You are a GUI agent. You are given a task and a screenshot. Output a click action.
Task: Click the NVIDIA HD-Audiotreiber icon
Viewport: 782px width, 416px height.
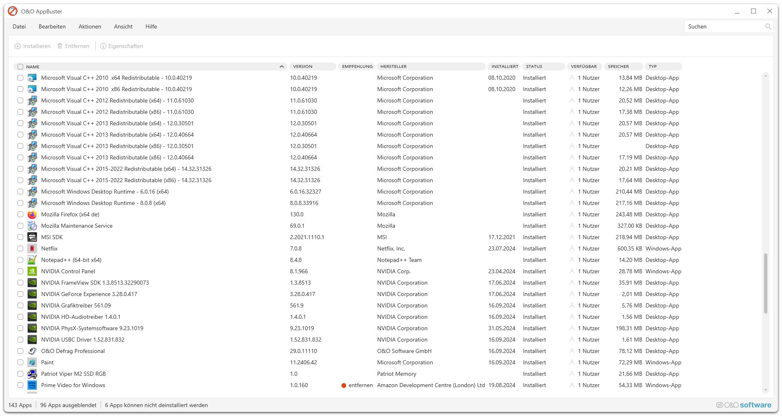pos(32,317)
